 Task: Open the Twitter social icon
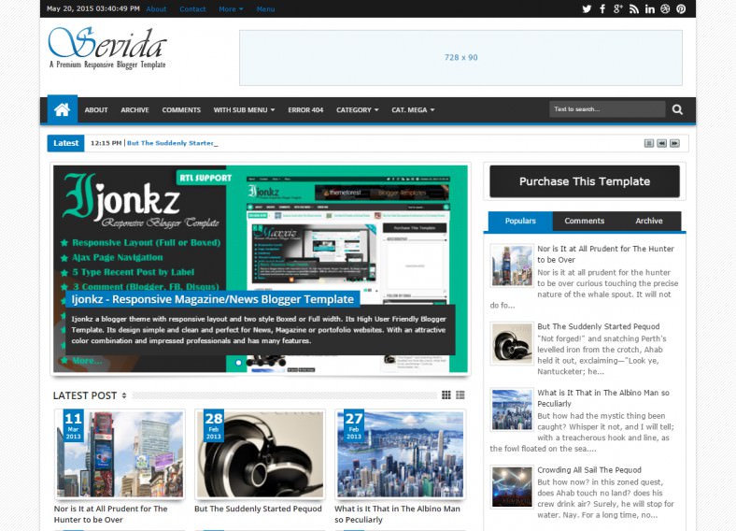587,9
